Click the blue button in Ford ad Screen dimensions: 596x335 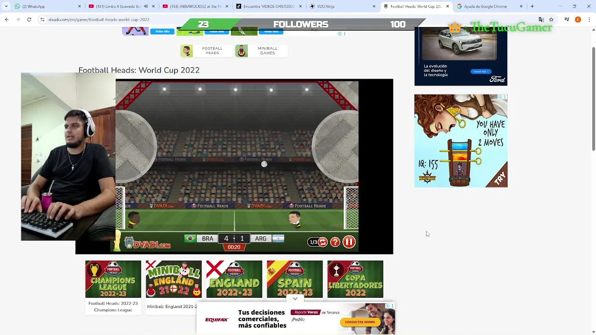point(481,72)
